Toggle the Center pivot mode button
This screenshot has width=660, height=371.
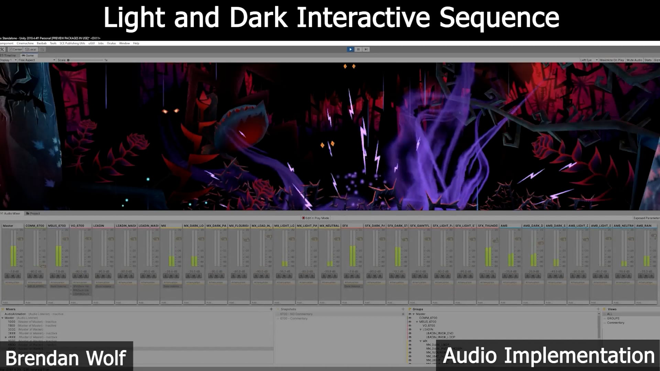pos(15,49)
